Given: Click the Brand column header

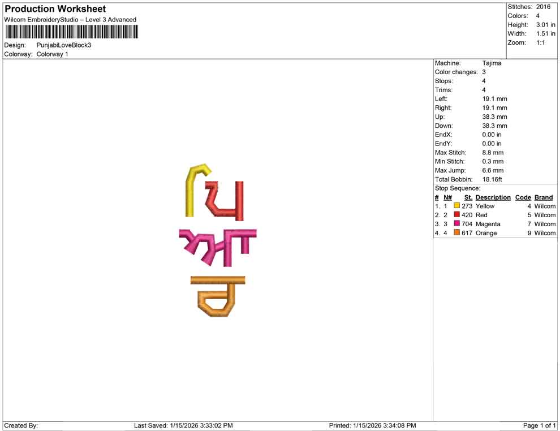Looking at the screenshot, I should [x=544, y=197].
